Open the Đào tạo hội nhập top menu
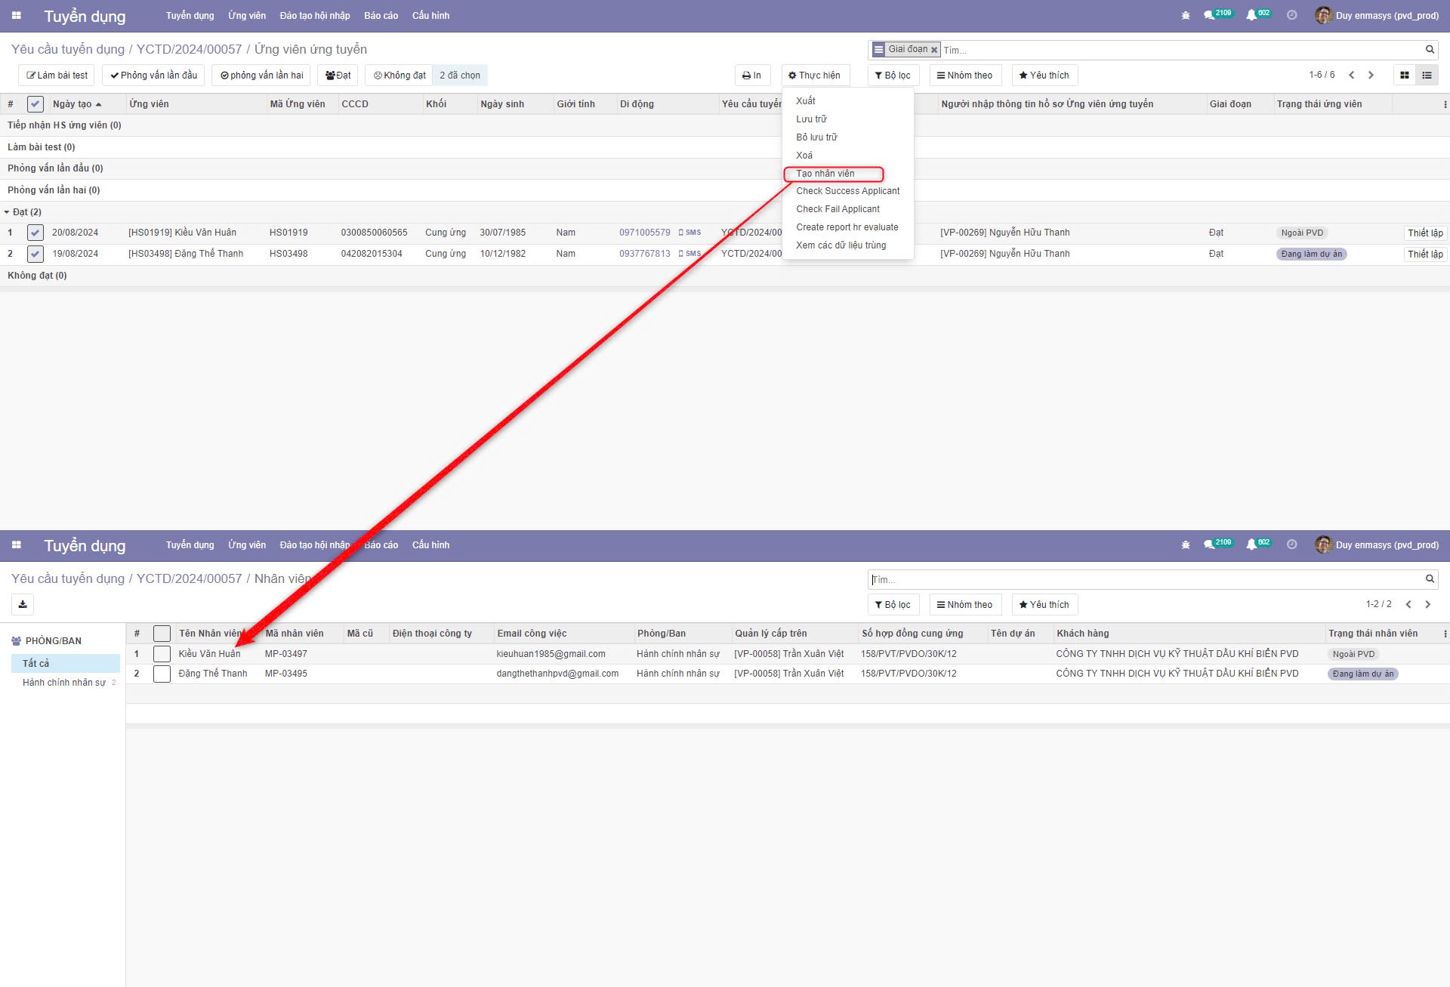The image size is (1450, 987). 314,16
